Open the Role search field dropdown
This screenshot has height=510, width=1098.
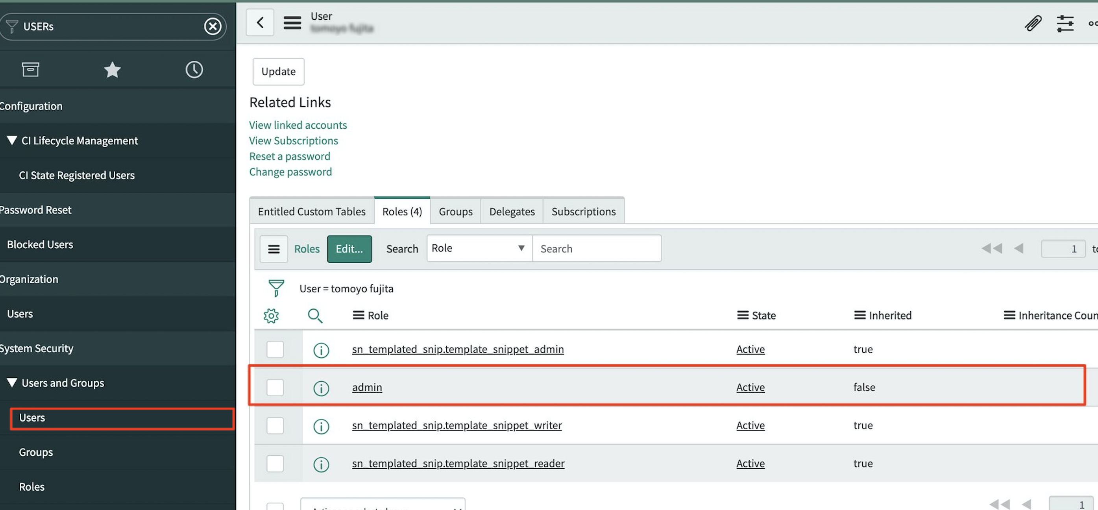[479, 248]
